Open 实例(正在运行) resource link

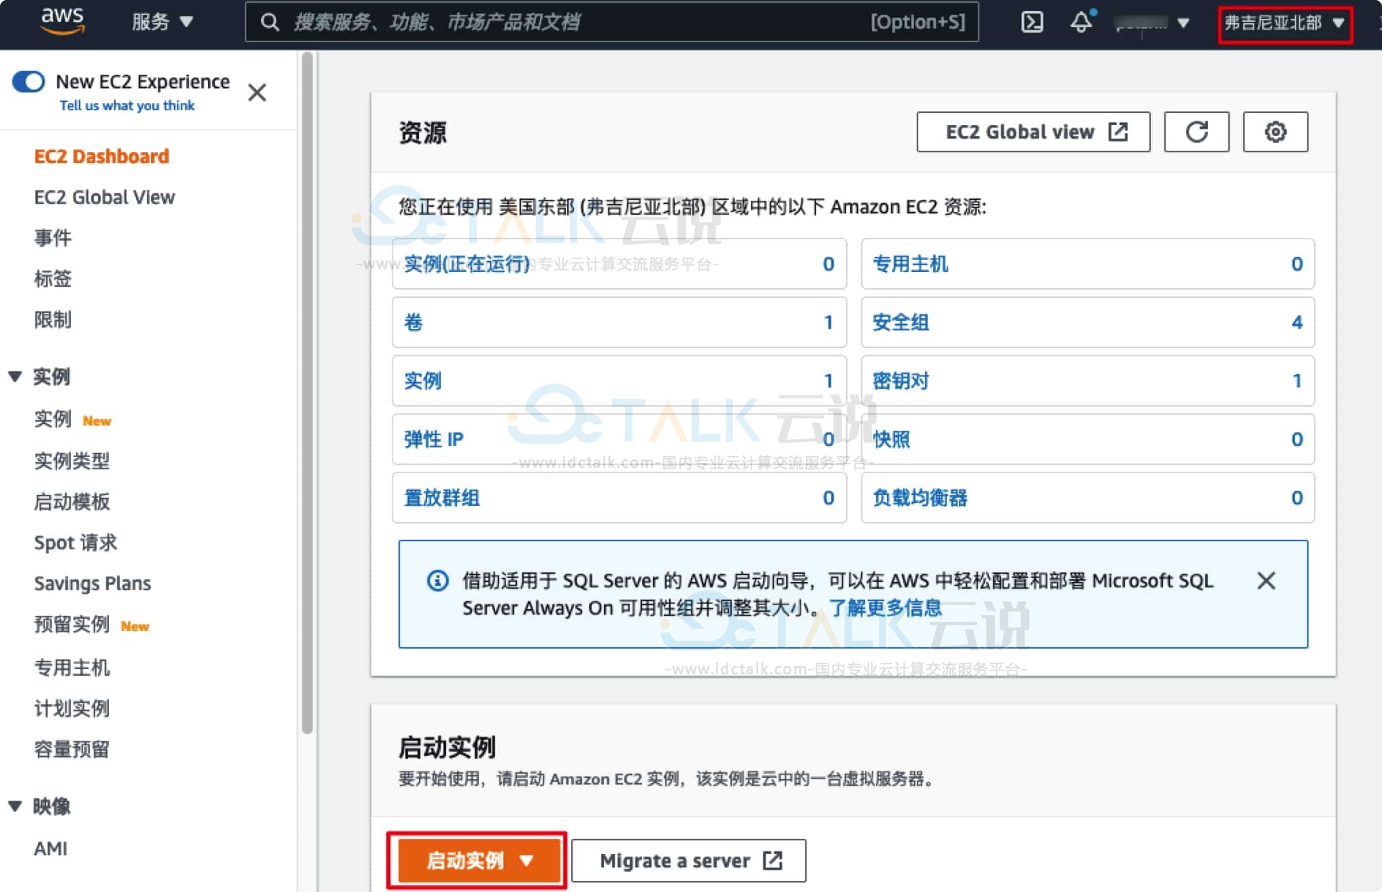pos(467,264)
